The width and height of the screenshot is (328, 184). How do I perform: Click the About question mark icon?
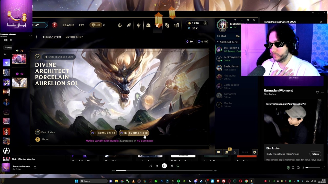pyautogui.click(x=38, y=139)
